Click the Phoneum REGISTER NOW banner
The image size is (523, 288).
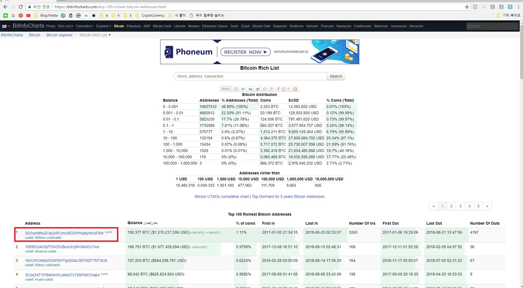(x=259, y=52)
